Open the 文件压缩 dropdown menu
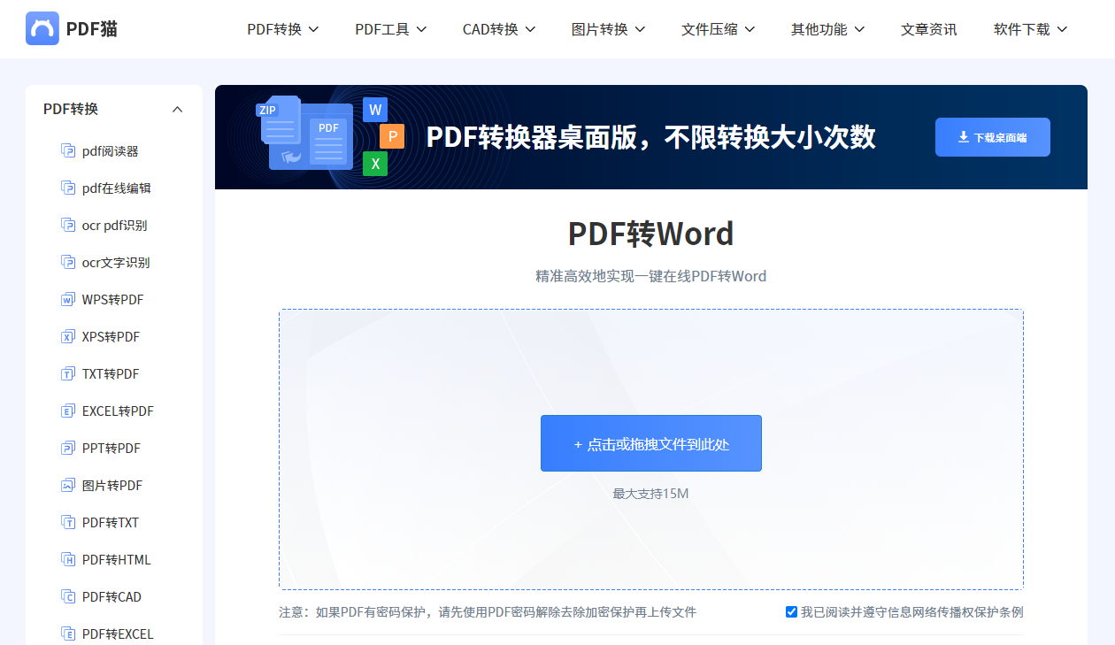The width and height of the screenshot is (1115, 645). (x=718, y=28)
